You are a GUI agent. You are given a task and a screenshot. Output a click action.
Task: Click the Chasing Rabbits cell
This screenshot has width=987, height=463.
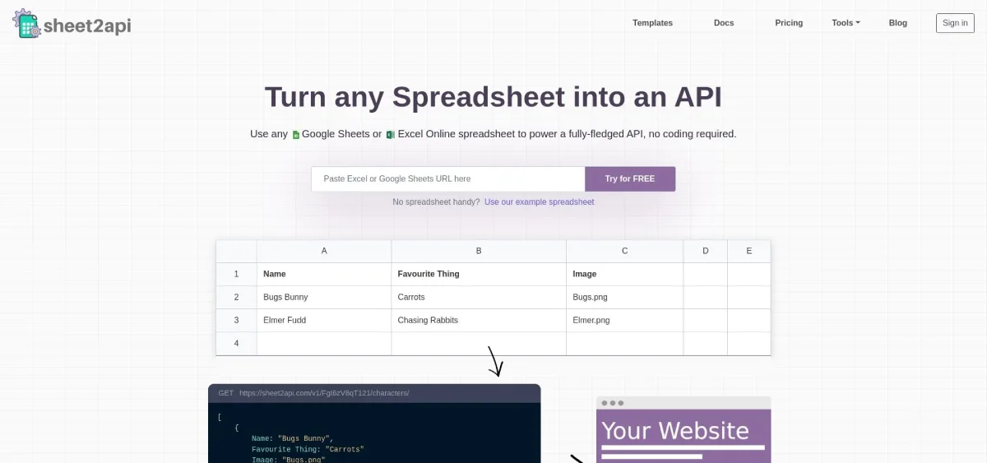(478, 320)
